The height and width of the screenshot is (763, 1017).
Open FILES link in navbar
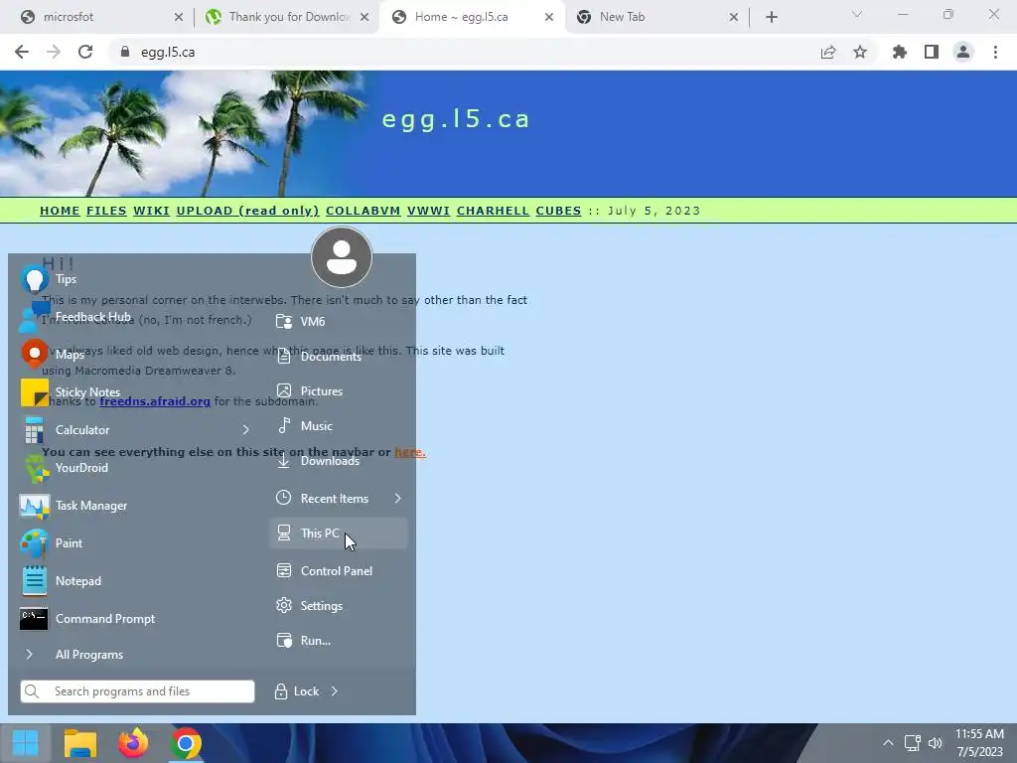[x=106, y=211]
